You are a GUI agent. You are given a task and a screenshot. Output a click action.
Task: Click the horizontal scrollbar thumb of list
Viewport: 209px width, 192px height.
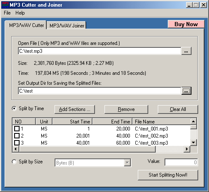(x=87, y=149)
